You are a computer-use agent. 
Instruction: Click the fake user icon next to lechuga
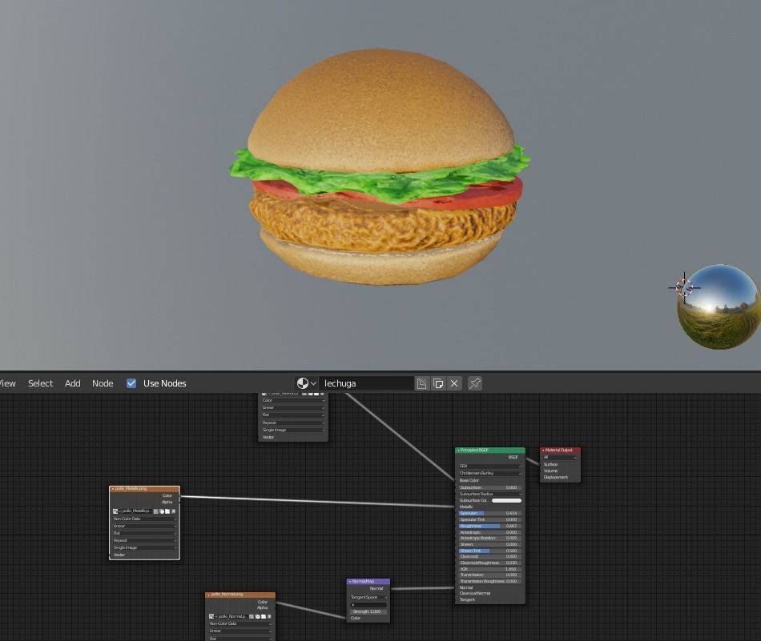(x=421, y=383)
